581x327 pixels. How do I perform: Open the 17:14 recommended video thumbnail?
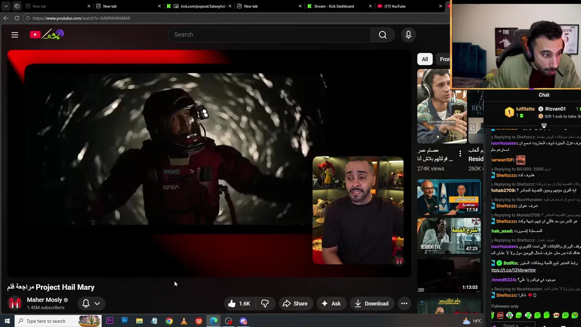(449, 197)
